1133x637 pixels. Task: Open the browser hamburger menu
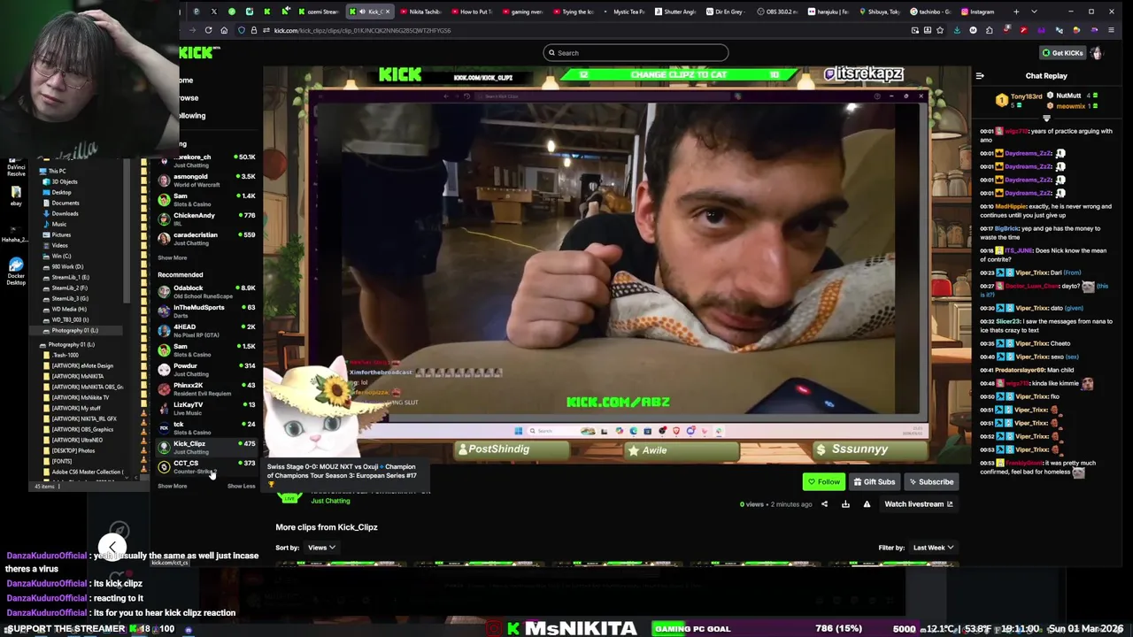(x=1111, y=30)
